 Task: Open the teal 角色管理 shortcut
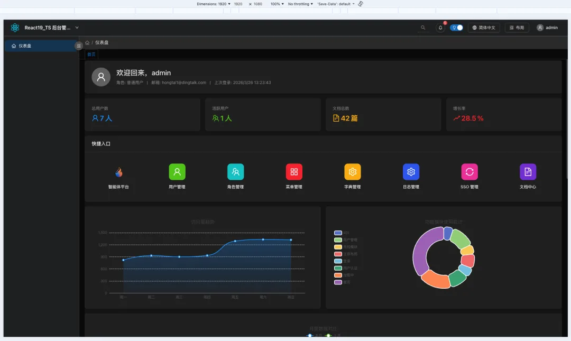pos(236,172)
